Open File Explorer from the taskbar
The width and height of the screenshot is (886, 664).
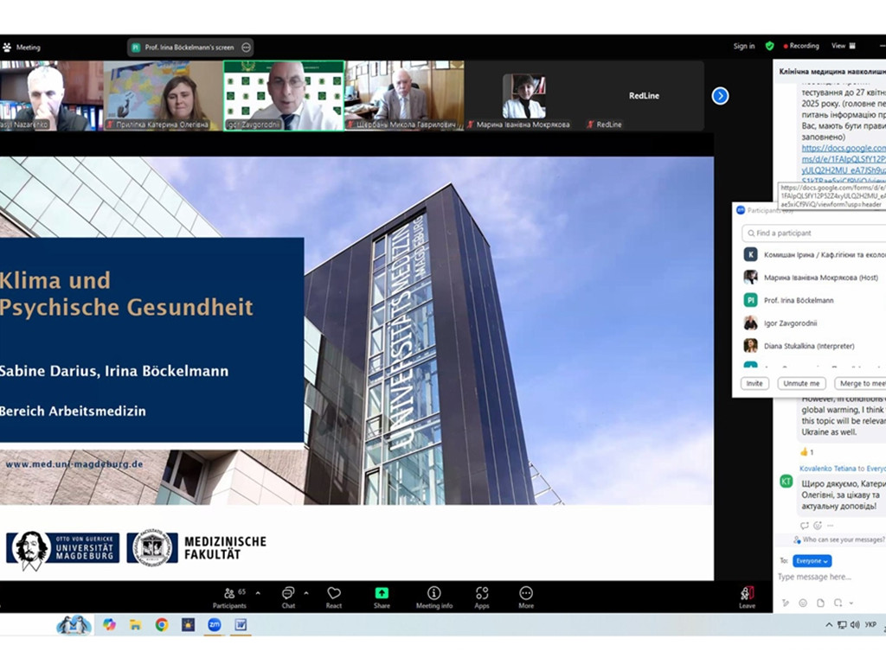tap(136, 624)
